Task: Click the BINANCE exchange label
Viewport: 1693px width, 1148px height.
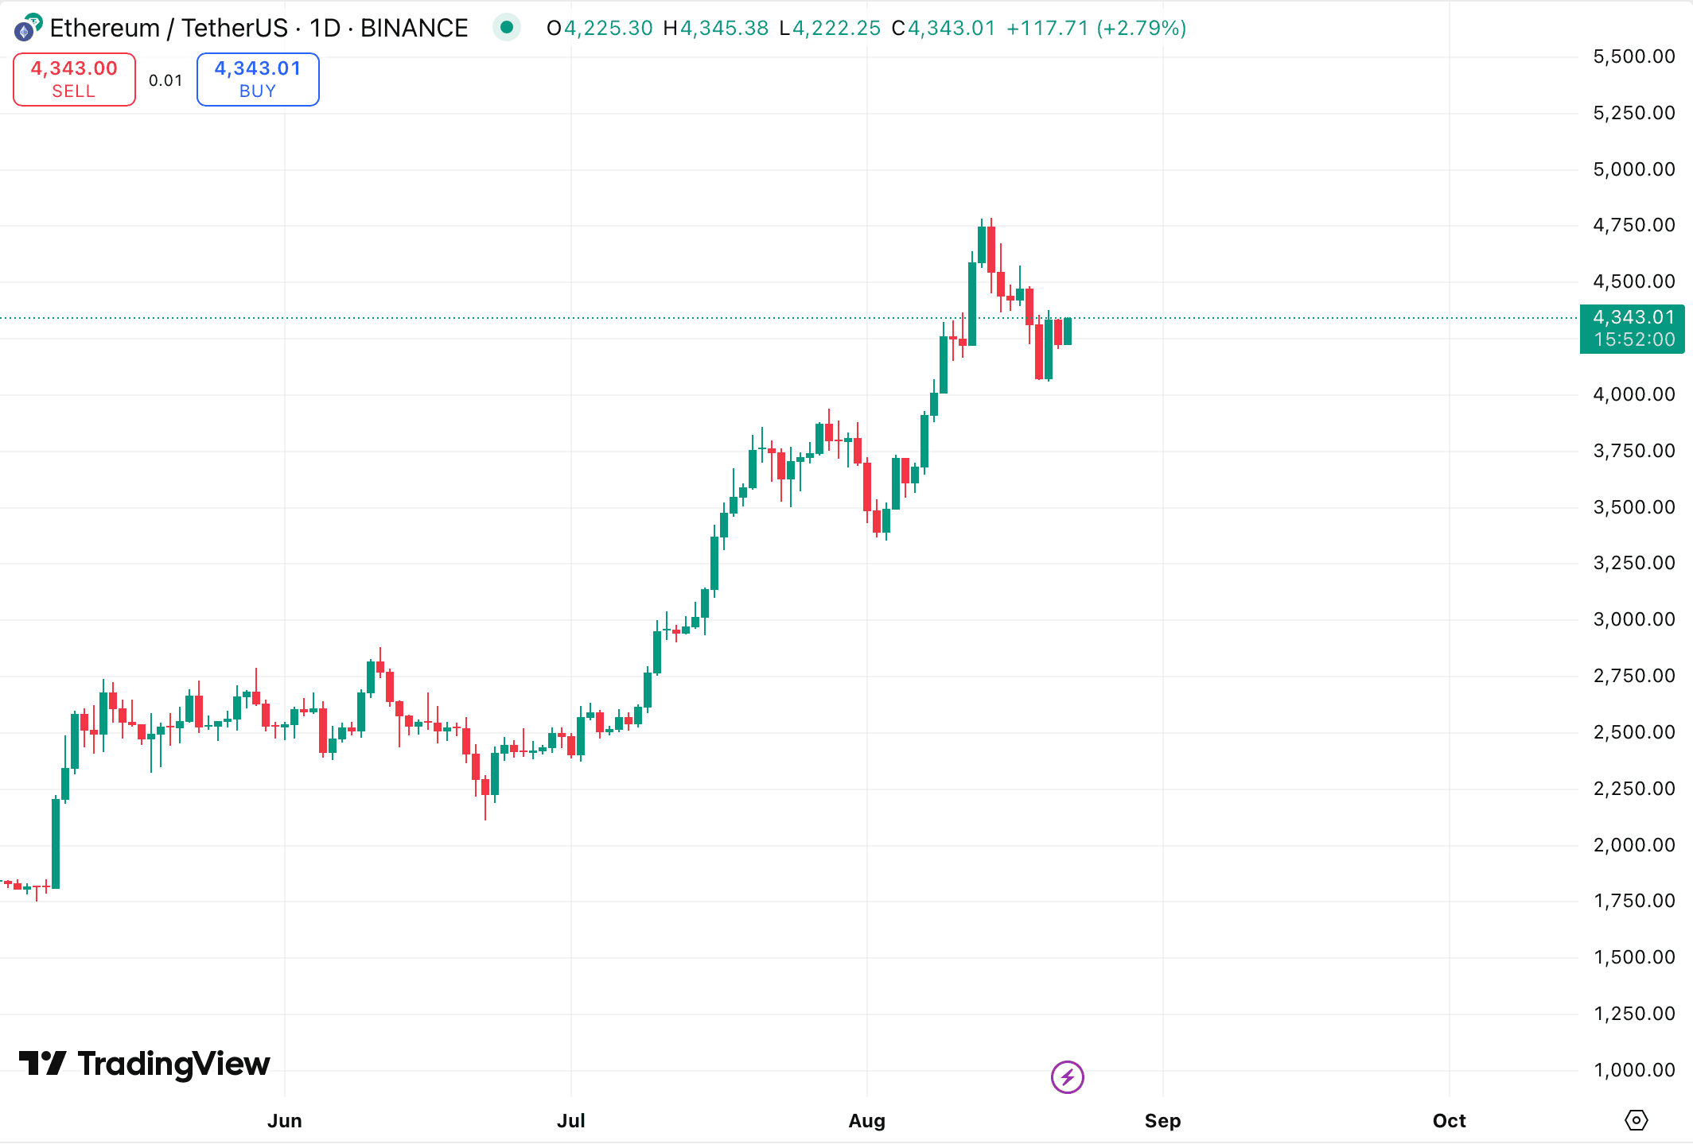Action: coord(414,28)
